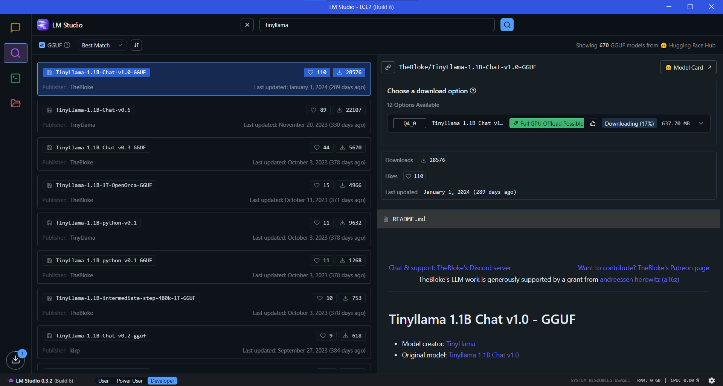Click the Downloading (17%) button
The image size is (723, 386).
[x=629, y=123]
